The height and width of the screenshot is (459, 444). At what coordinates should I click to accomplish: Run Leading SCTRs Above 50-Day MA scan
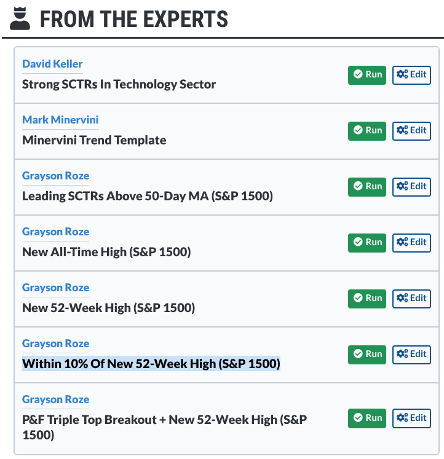point(367,187)
